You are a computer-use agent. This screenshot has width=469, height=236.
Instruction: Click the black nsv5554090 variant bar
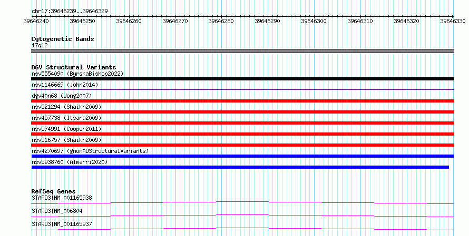242,79
